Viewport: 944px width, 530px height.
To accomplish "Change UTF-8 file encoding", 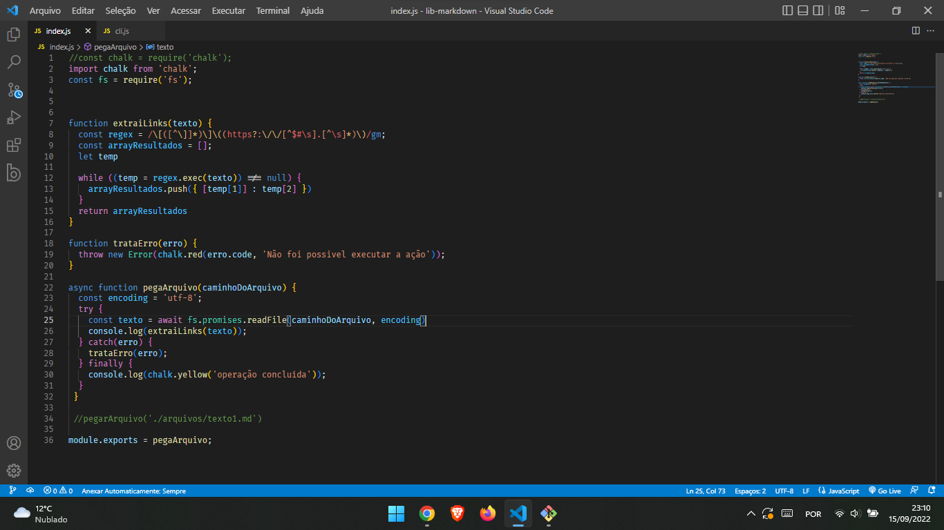I will [x=784, y=491].
